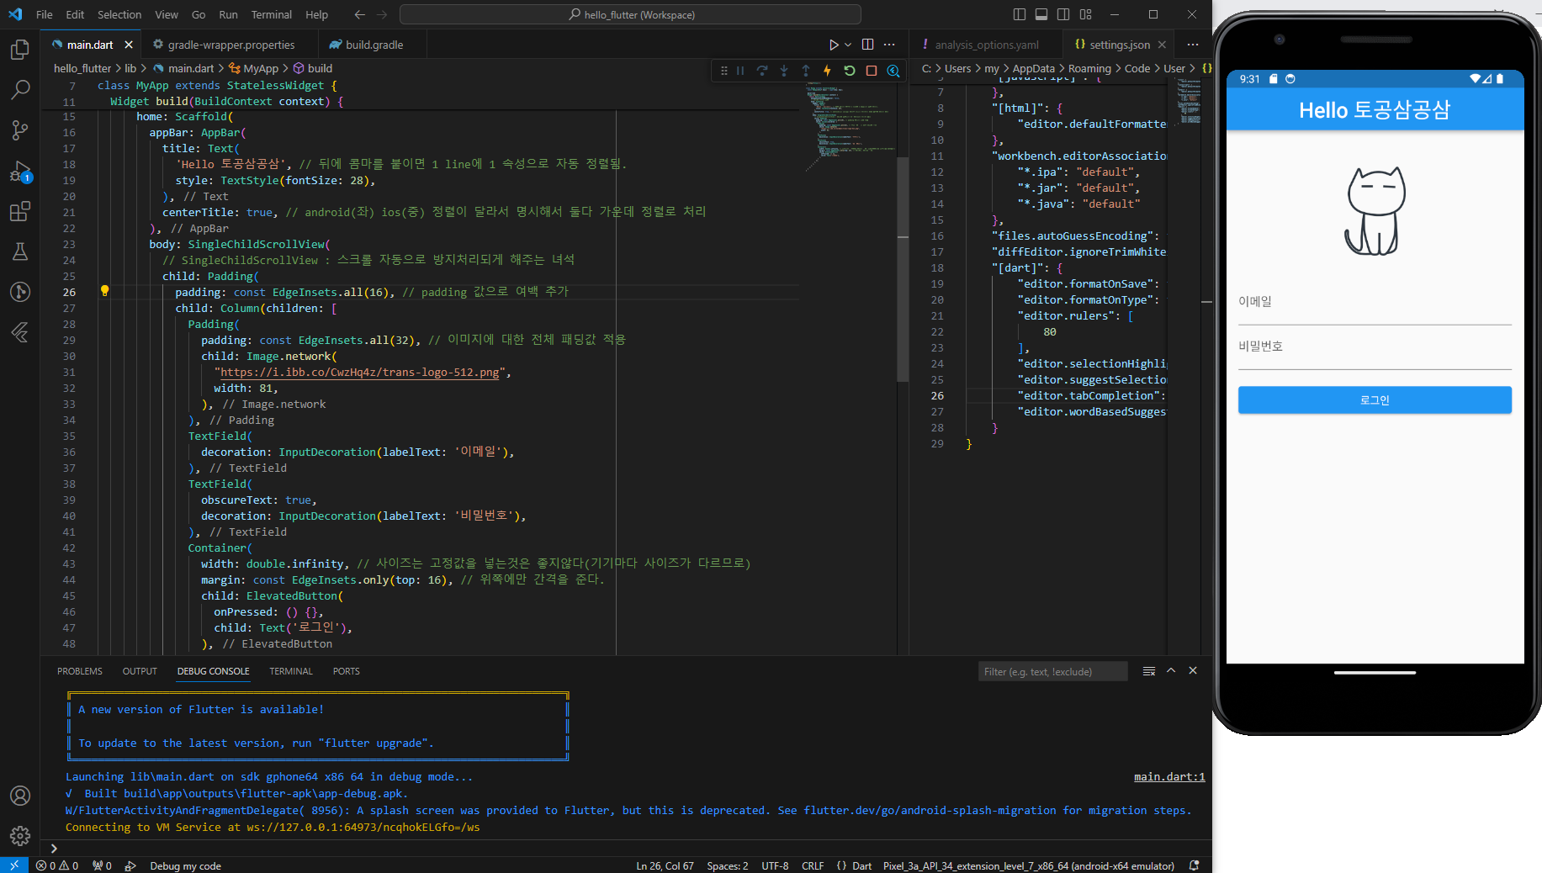This screenshot has height=873, width=1542.
Task: Open the Source Control view in the activity bar
Action: point(20,130)
